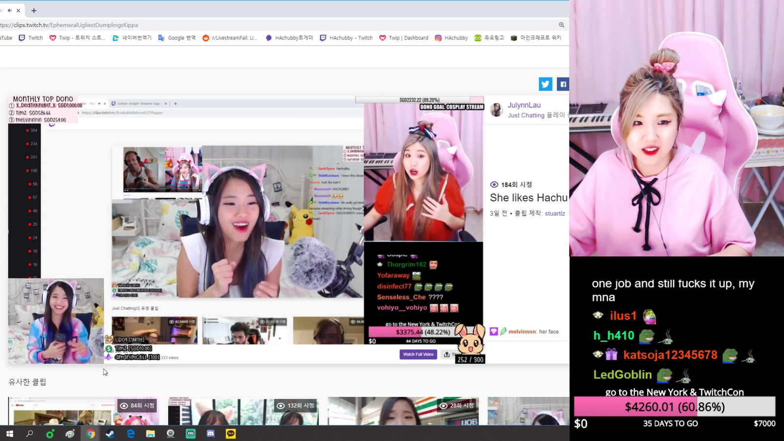Click the clip title She likes Hachu
Viewport: 784px width, 441px height.
pos(529,197)
